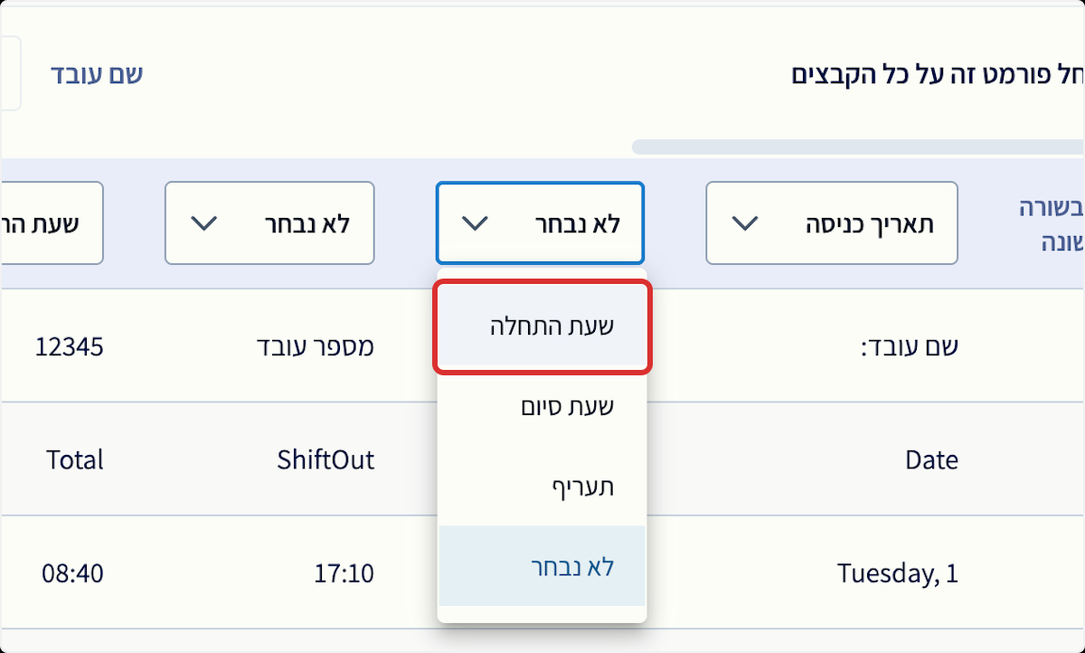Select the "שעת סיום" list option
1085x653 pixels.
point(542,407)
